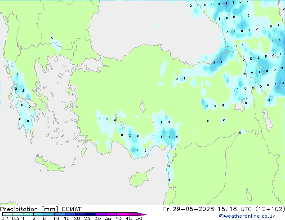This screenshot has height=220, width=285.
Task: Click the '50' legend scale value
Action: [139, 218]
